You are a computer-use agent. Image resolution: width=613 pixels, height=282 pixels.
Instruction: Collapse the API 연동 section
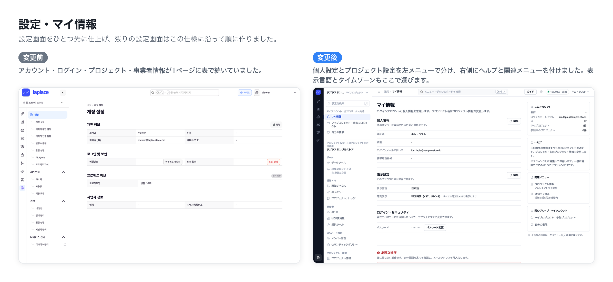[x=64, y=172]
